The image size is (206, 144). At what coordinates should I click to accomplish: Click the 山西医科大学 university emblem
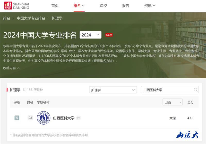[x=44, y=118]
